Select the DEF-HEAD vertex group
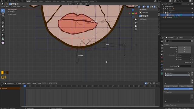The height and width of the screenshot is (109, 194). click(177, 73)
